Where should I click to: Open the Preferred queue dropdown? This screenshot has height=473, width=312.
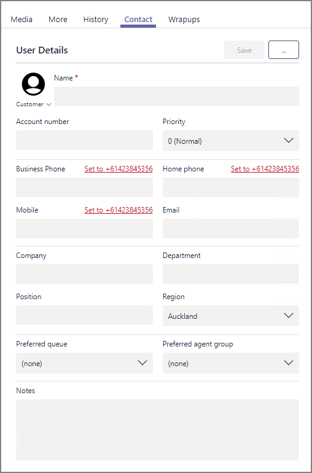85,363
